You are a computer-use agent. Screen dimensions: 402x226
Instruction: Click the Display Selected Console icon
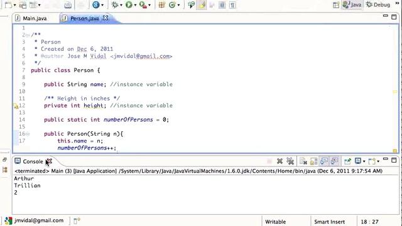[x=358, y=161]
